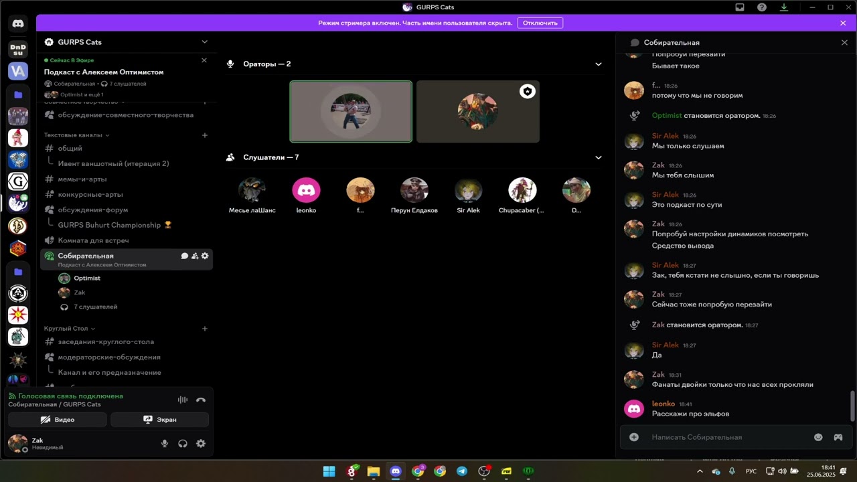The image size is (857, 482).
Task: Open the обсуждение-совместного-творчества channel
Action: [126, 115]
